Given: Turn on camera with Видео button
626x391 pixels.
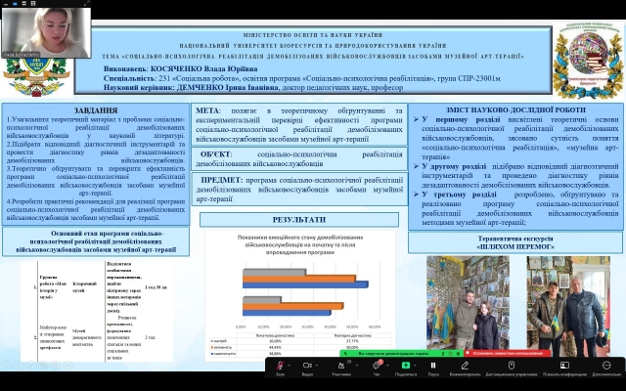Looking at the screenshot, I should click(x=309, y=366).
